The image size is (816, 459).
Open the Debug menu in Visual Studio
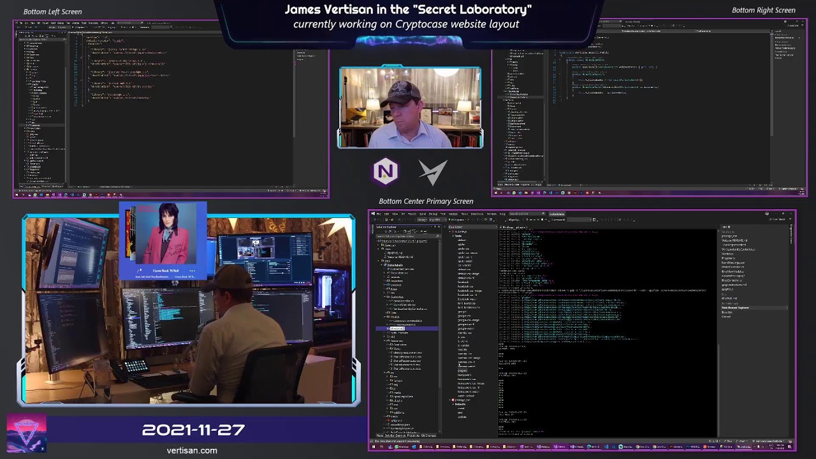coord(433,214)
